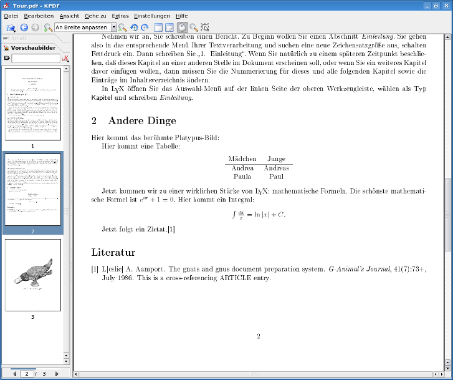Screen dimensions: 453x380
Task: Open the Hilfe menu
Action: coord(182,16)
